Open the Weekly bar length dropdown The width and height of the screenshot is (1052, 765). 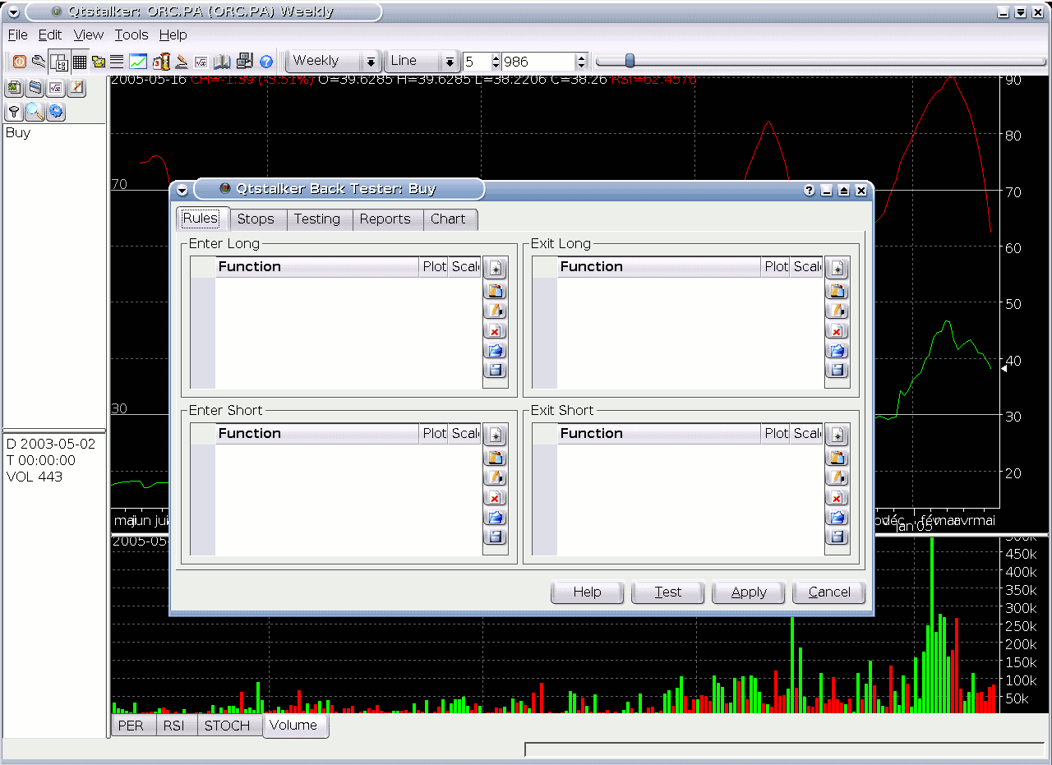tap(334, 61)
